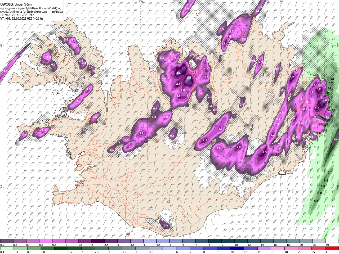The image size is (339, 254).
Task: Pick the lavender 4 swatch in top legend
Action: (150, 241)
